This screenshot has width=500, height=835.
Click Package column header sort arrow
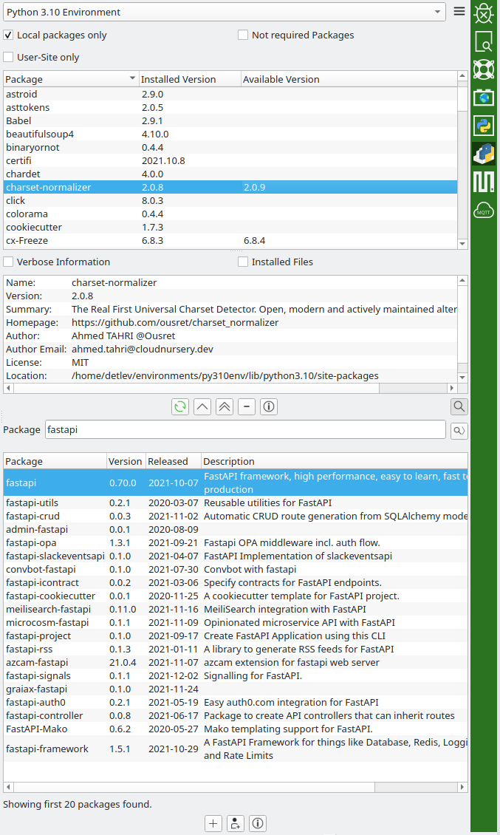133,79
